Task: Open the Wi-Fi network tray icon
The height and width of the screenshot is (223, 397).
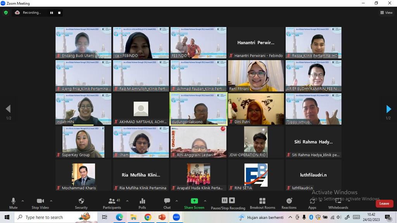Action: [332, 217]
